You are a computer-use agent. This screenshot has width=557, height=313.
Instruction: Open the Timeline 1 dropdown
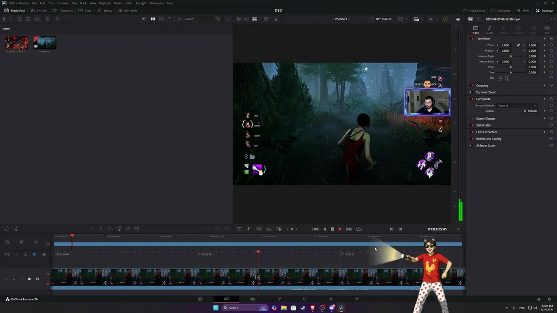342,19
